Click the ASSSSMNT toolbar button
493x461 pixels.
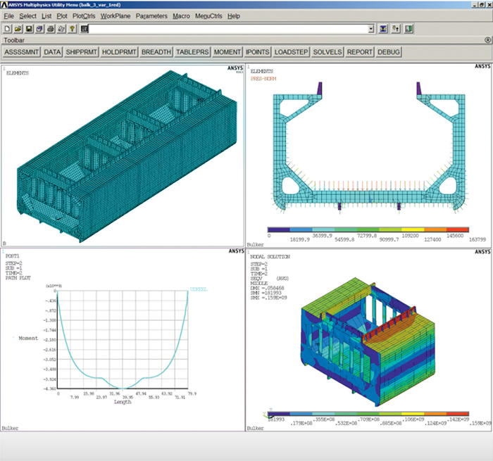coord(21,52)
